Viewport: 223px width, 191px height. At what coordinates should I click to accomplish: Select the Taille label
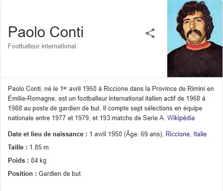point(18,148)
